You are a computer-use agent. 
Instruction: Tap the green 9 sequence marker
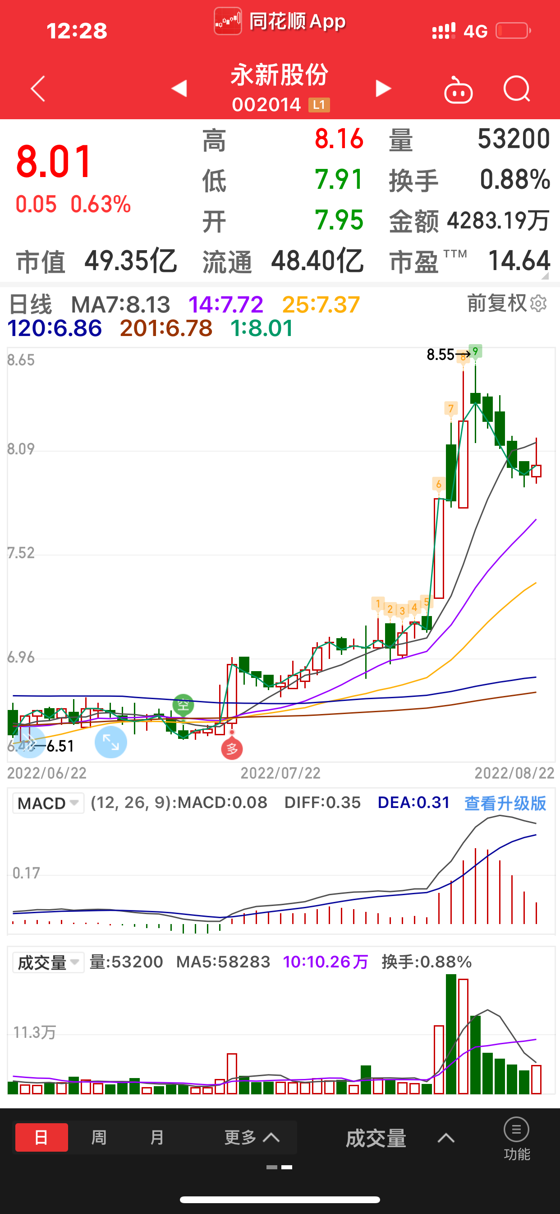click(x=476, y=351)
